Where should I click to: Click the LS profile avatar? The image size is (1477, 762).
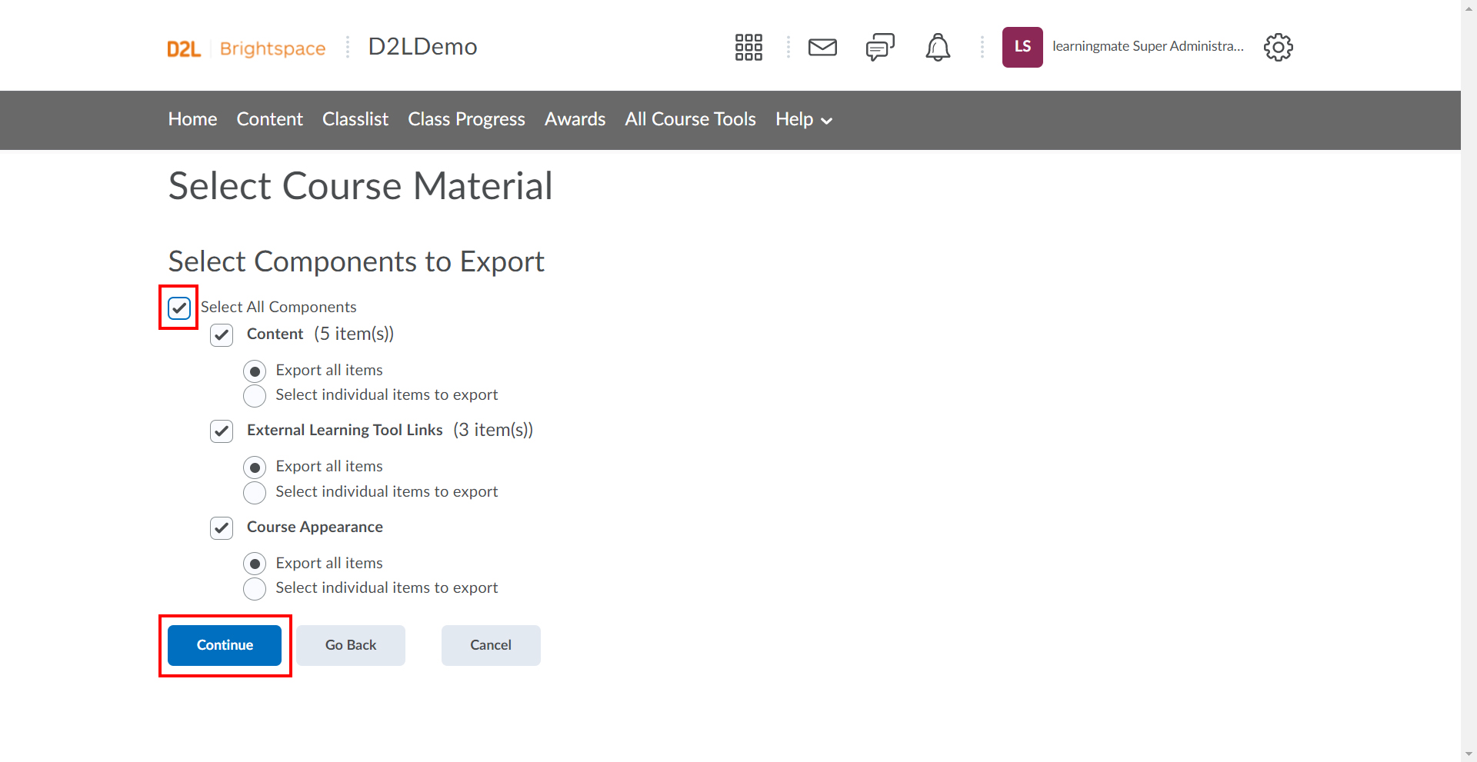click(x=1022, y=46)
